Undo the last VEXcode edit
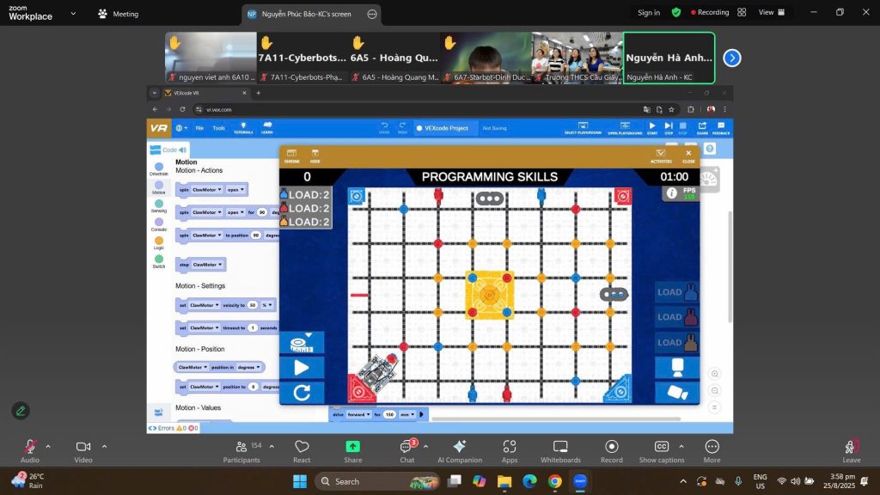880x495 pixels. click(x=384, y=128)
